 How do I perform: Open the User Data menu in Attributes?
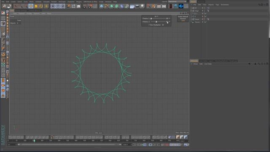coord(208,64)
